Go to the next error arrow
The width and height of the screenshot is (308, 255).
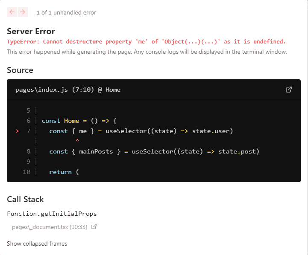pos(23,12)
